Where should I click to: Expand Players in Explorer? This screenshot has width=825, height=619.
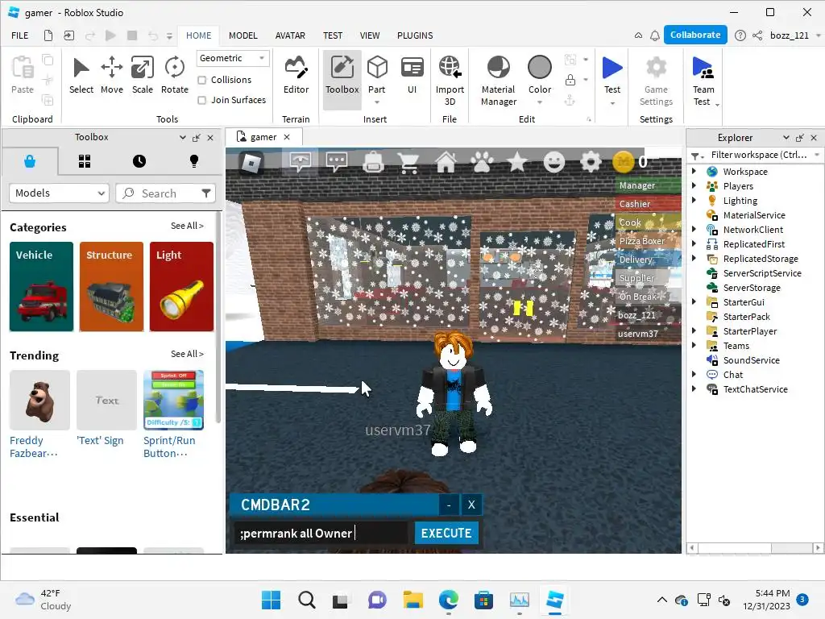click(x=694, y=186)
